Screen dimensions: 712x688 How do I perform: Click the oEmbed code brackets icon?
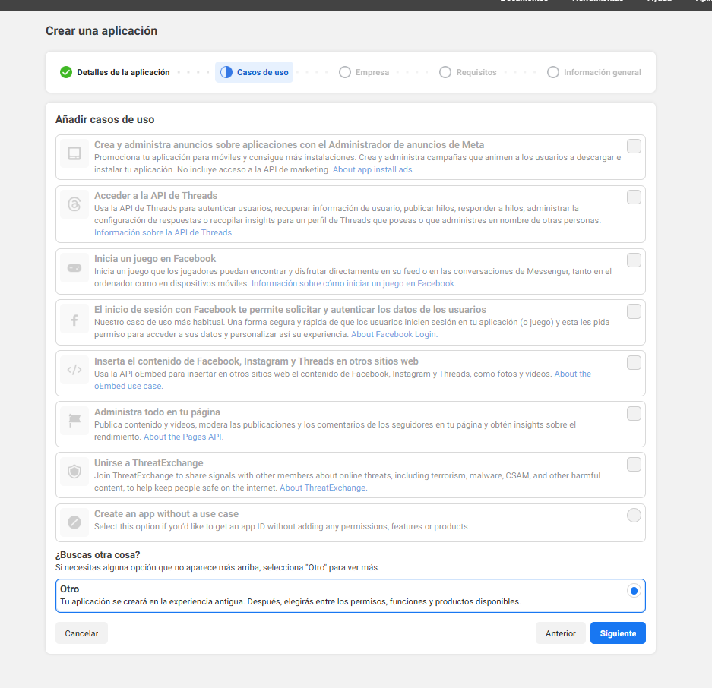74,371
